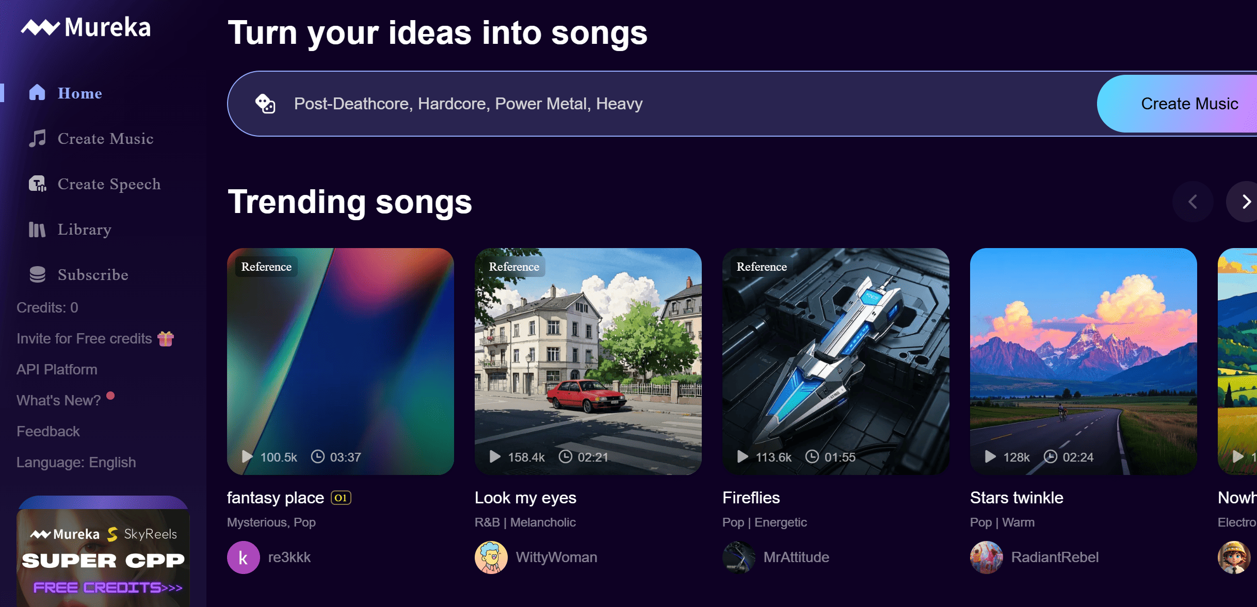Play the Stars twinkle track

click(x=990, y=456)
